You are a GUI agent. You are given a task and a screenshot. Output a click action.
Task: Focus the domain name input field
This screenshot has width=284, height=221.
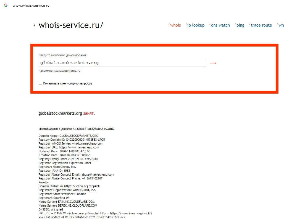(x=122, y=63)
